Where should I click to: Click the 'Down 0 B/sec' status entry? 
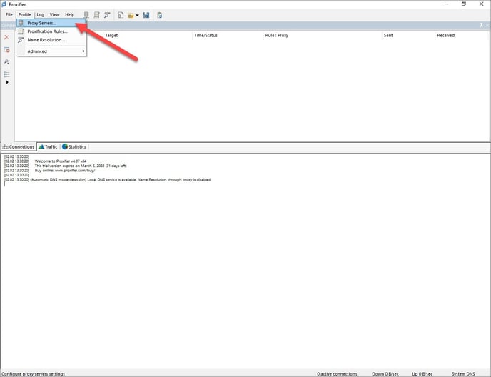[x=385, y=374]
